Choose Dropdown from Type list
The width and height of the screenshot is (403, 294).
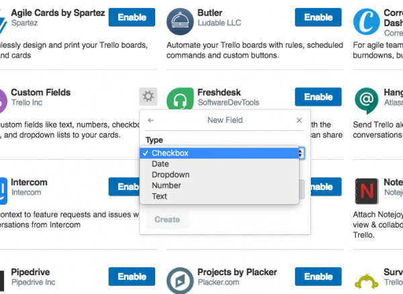[x=219, y=175]
